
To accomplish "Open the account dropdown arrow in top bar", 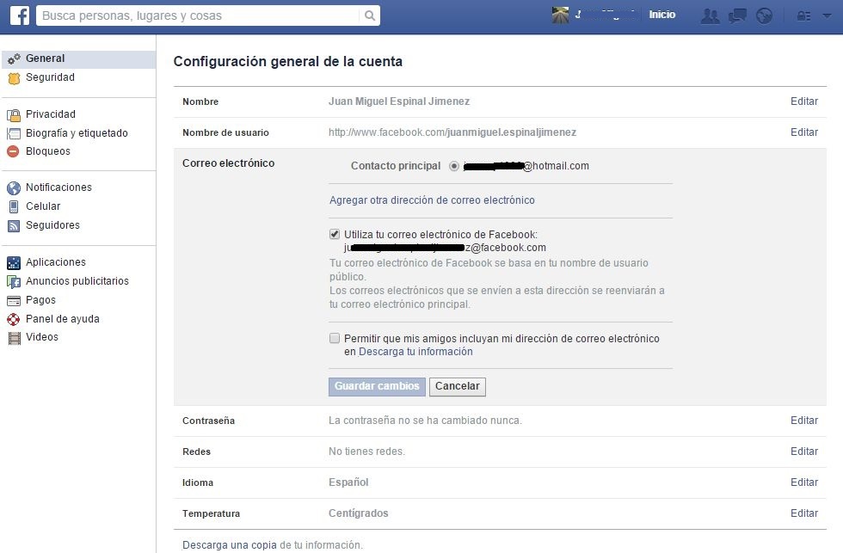I will (x=827, y=16).
